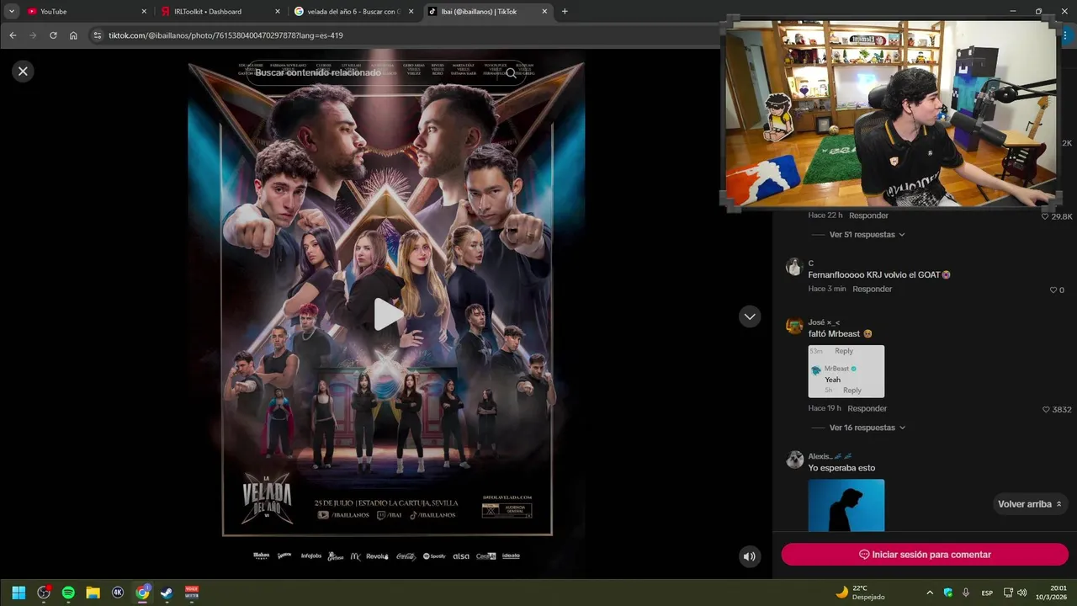The width and height of the screenshot is (1077, 606).
Task: Click the tiktok.com address bar URL
Action: click(x=225, y=35)
